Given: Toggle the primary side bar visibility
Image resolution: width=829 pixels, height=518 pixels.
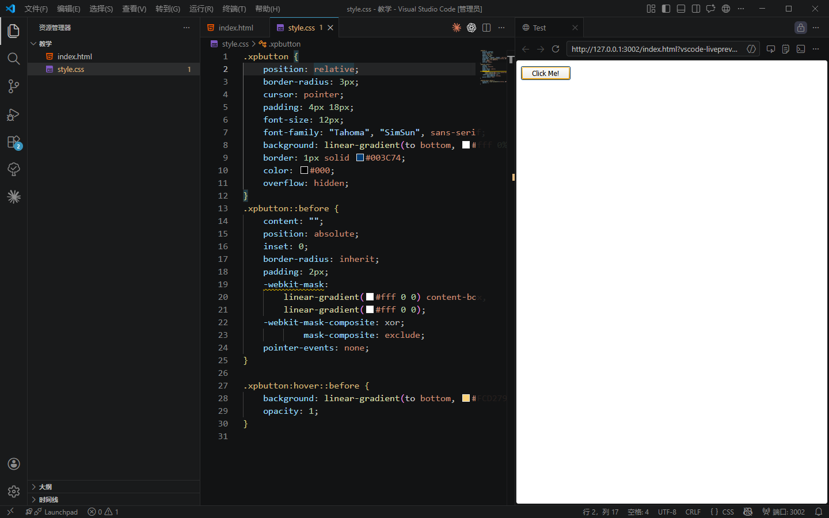Looking at the screenshot, I should tap(666, 9).
